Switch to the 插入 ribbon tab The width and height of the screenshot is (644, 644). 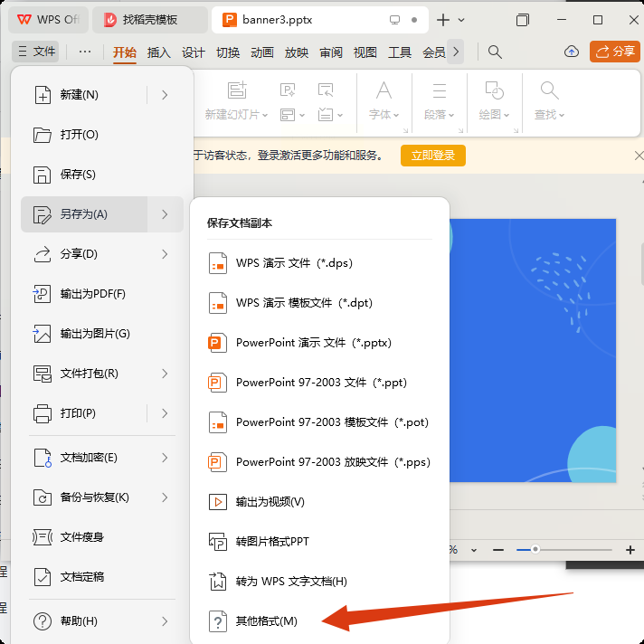coord(158,52)
